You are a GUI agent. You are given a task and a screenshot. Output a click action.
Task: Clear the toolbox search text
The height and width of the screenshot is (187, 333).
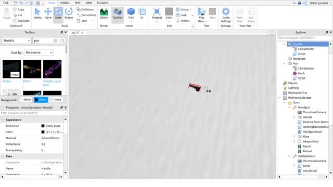point(55,41)
